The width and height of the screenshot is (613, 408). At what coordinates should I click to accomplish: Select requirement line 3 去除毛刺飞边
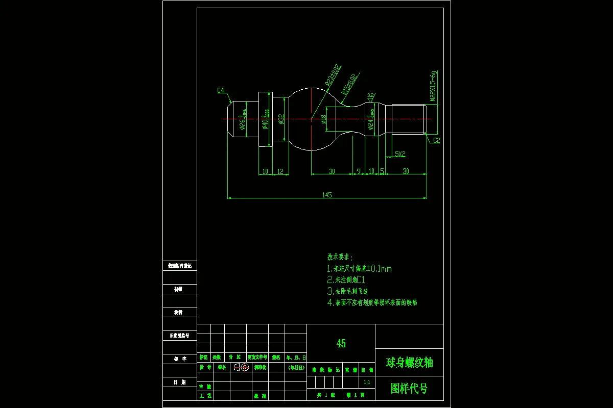(x=347, y=291)
